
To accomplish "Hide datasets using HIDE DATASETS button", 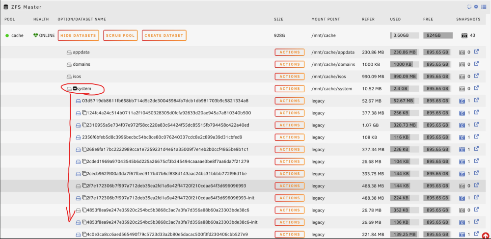I will [x=78, y=35].
